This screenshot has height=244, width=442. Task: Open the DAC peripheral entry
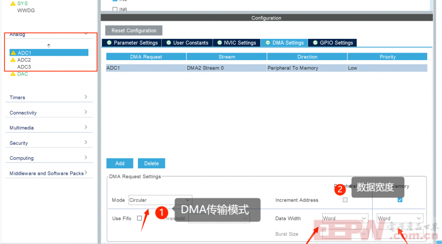tap(23, 74)
